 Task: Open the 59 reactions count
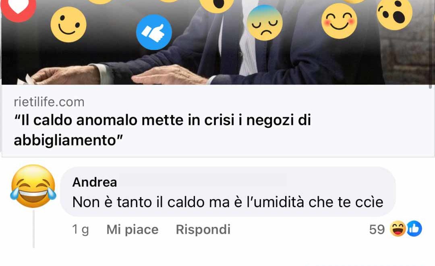point(377,229)
